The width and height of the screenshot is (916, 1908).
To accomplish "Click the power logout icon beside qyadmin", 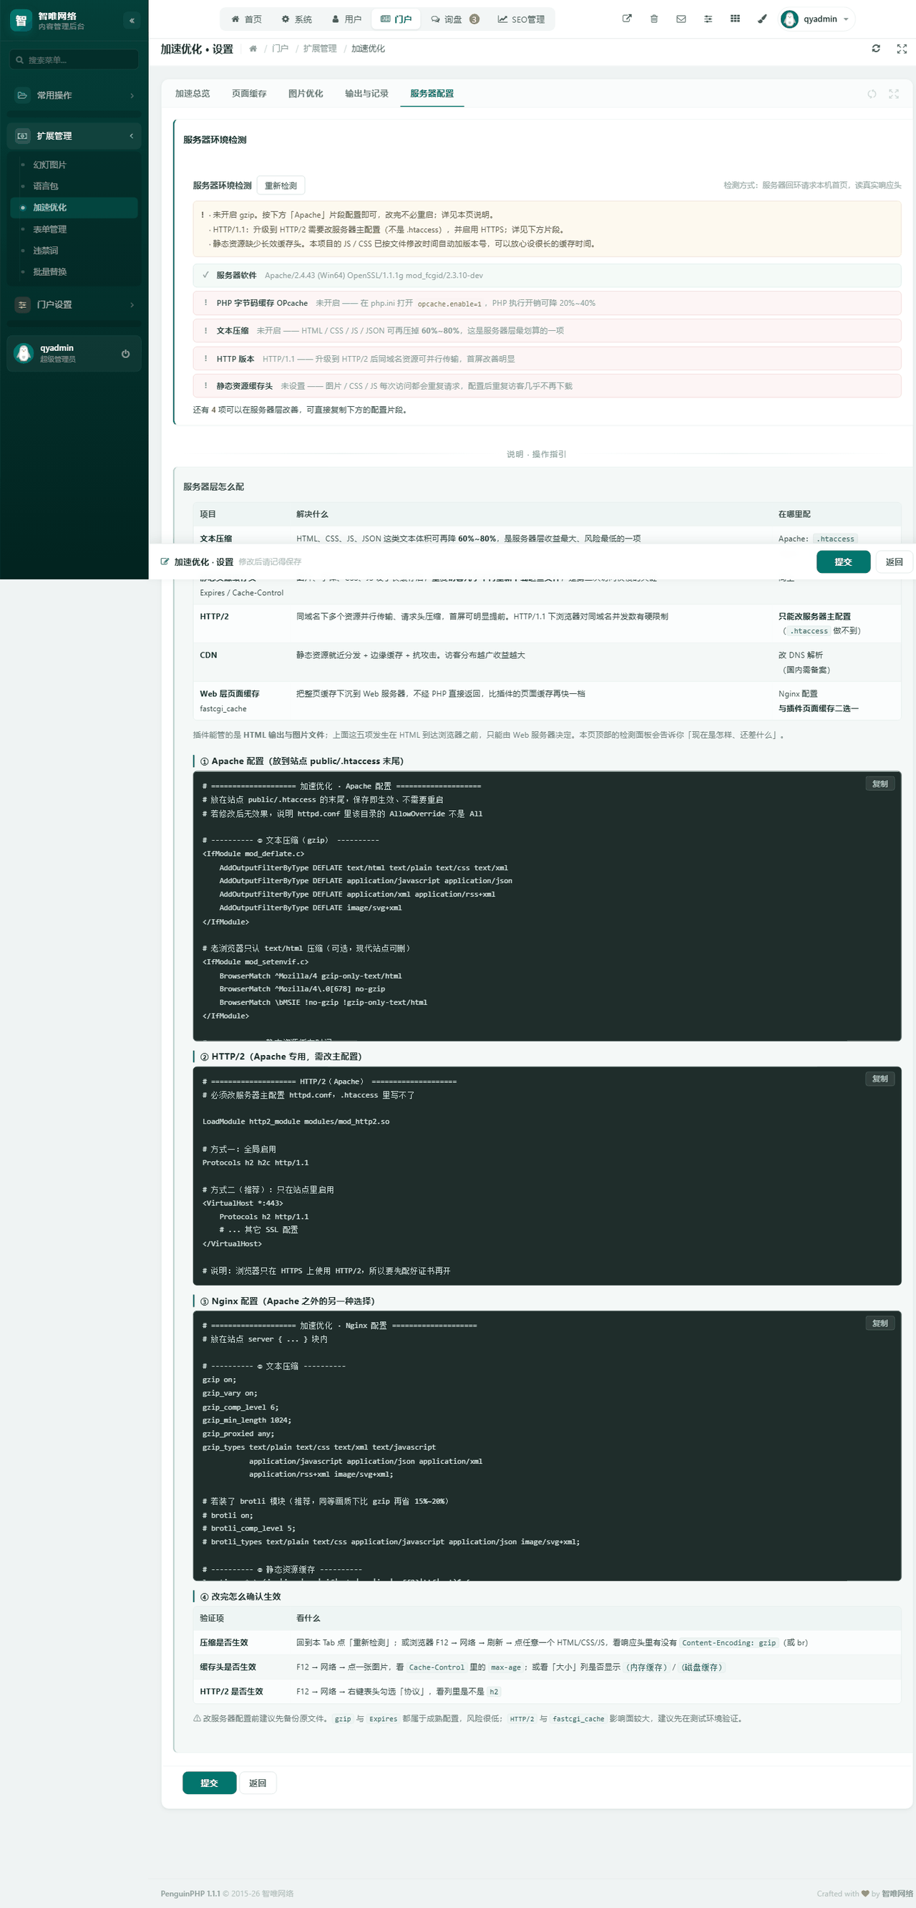I will click(126, 354).
